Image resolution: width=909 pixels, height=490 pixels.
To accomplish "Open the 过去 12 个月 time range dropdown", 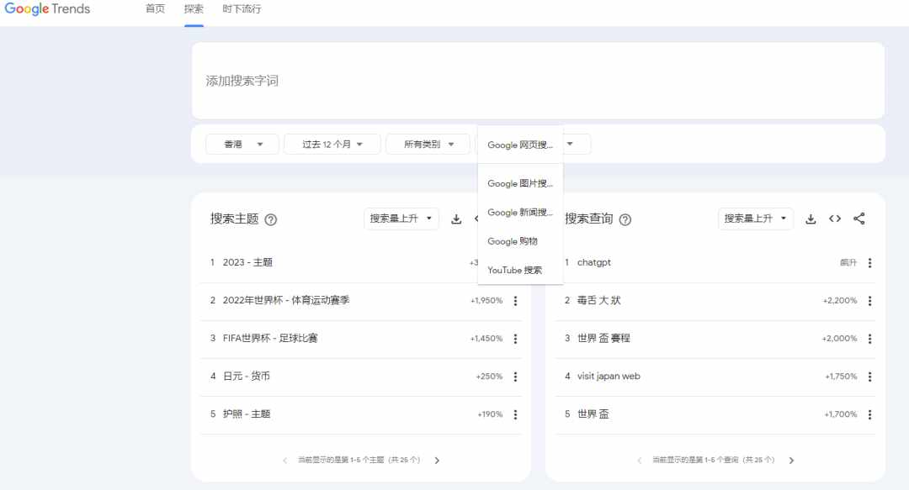I will click(x=332, y=145).
